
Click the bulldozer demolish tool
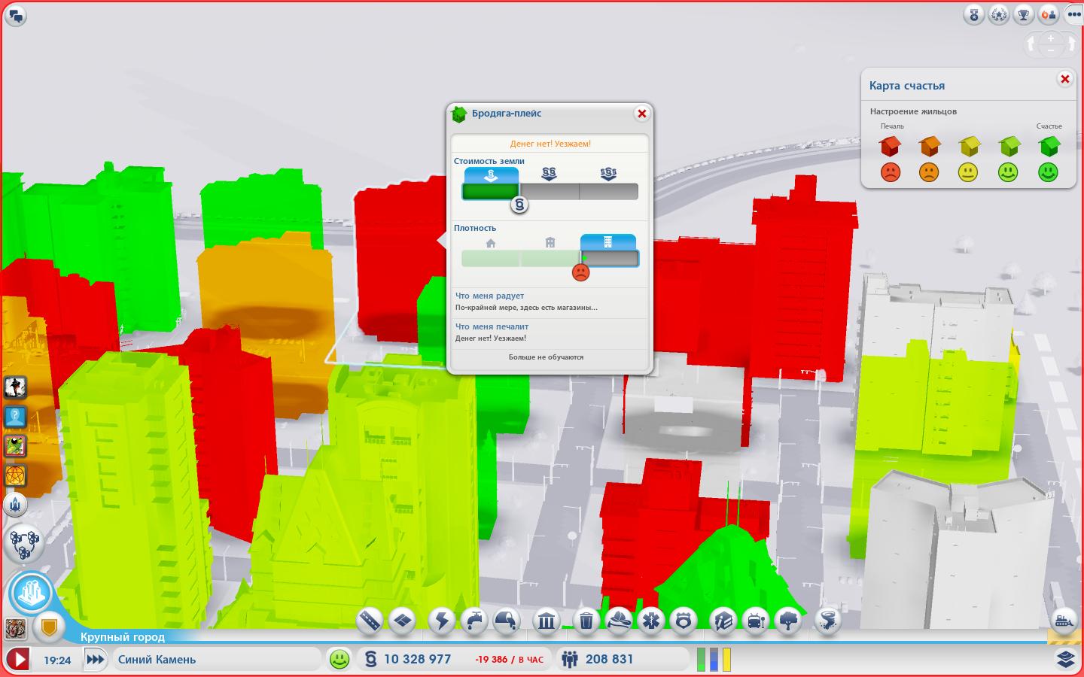pos(1065,620)
